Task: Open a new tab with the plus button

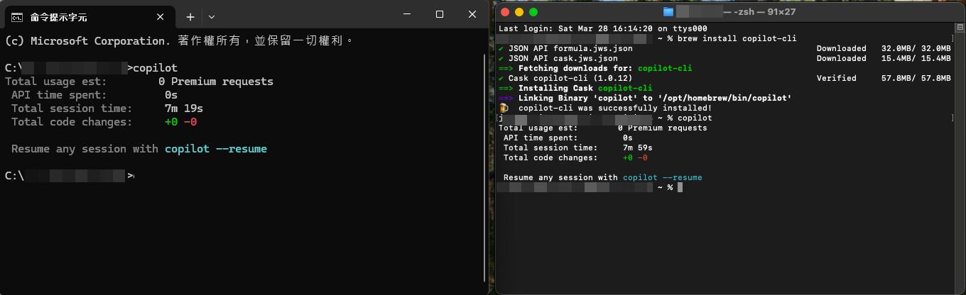Action: [x=190, y=16]
